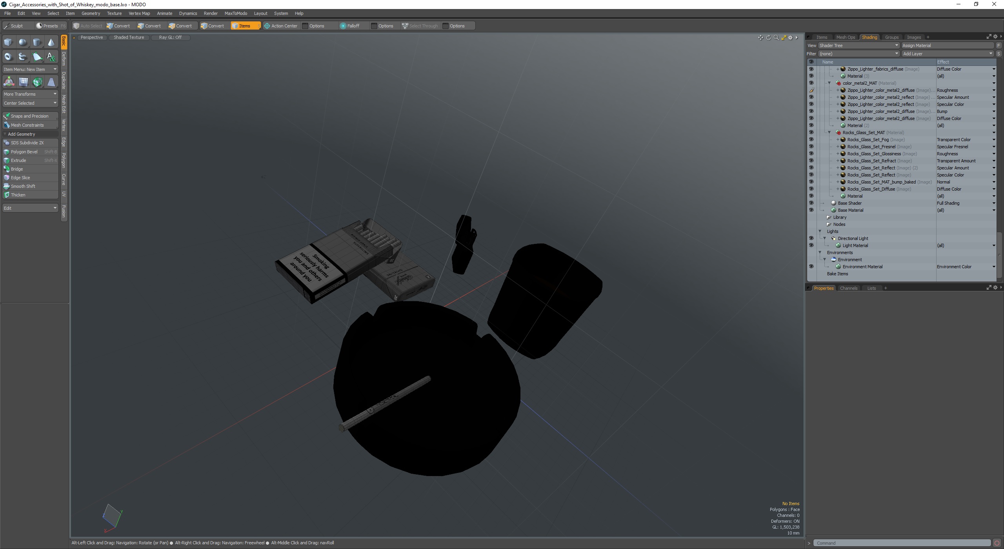Select the Tube primitive tool
Screen dimensions: 1004x549
point(23,57)
